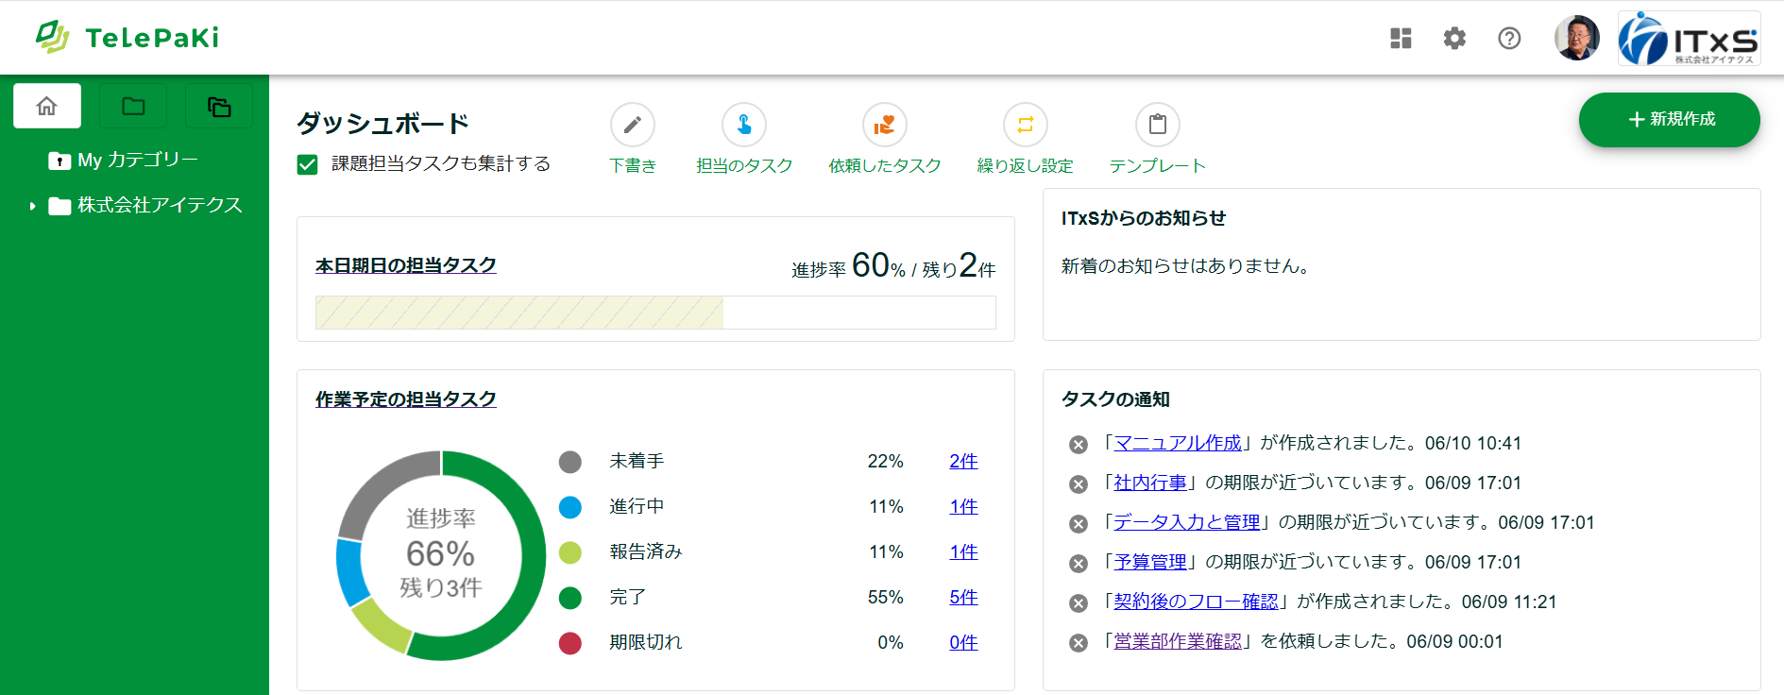This screenshot has width=1784, height=695.
Task: Open the 契約後のフロー確認 task link
Action: tap(1196, 602)
